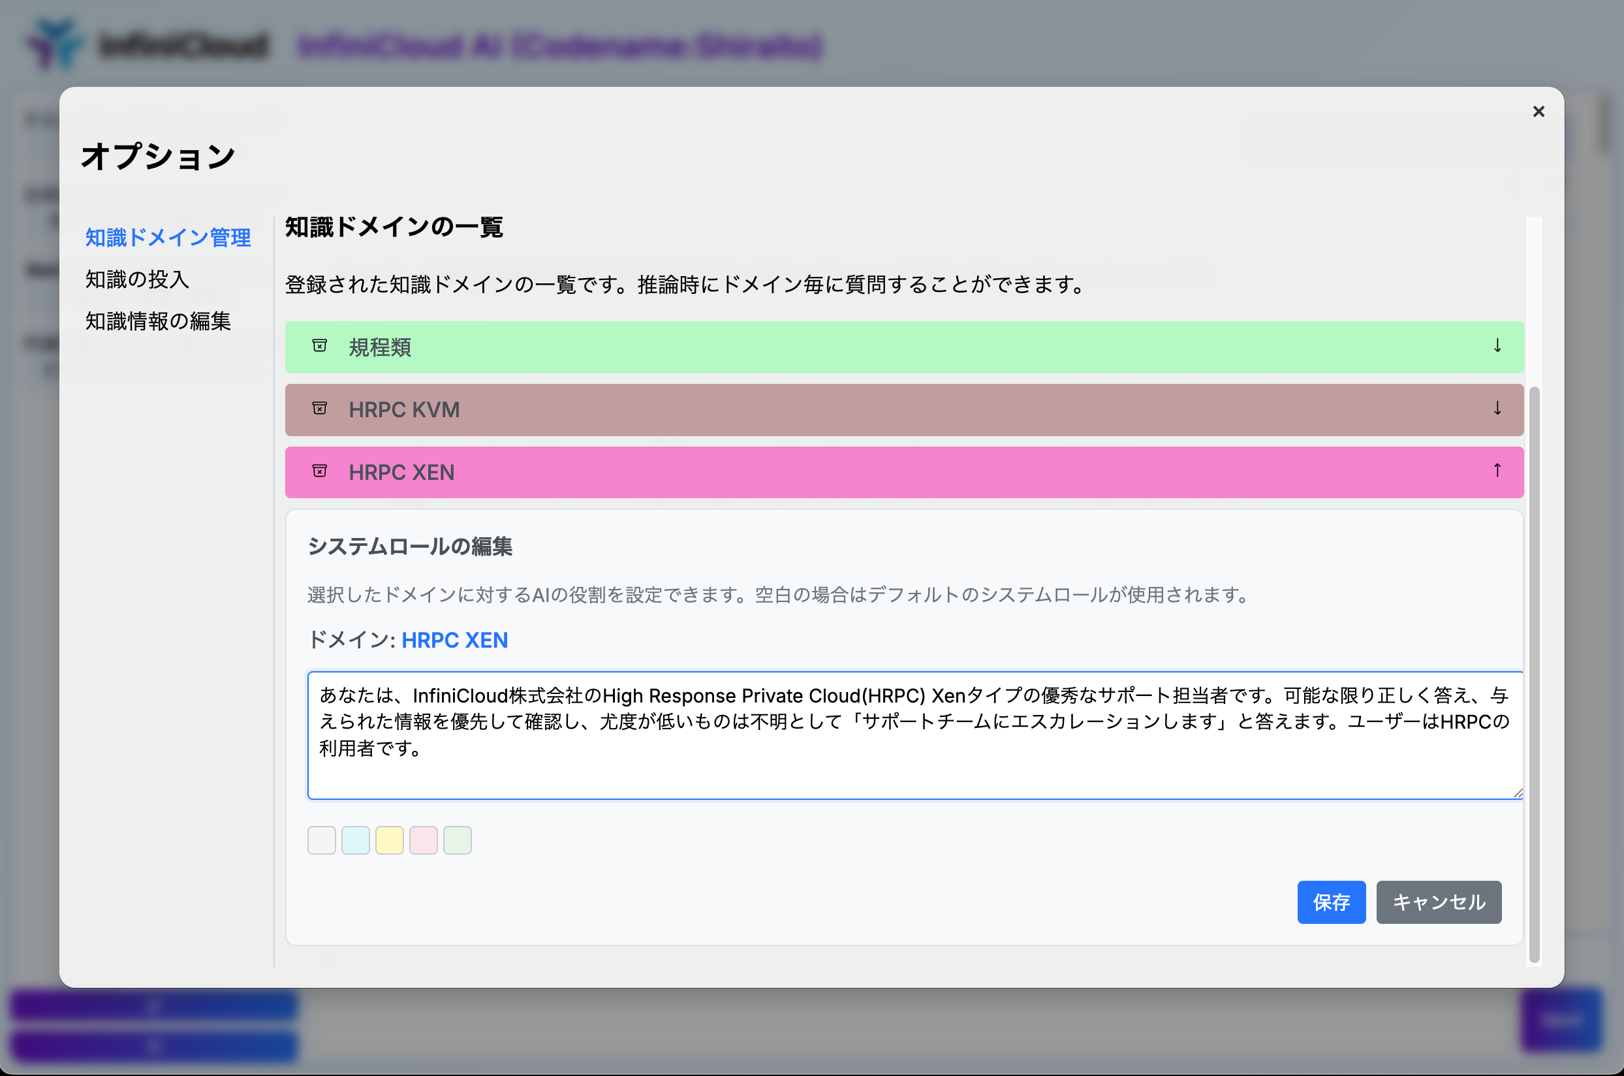Pick the light blue color swatch
The height and width of the screenshot is (1076, 1624).
(x=355, y=840)
